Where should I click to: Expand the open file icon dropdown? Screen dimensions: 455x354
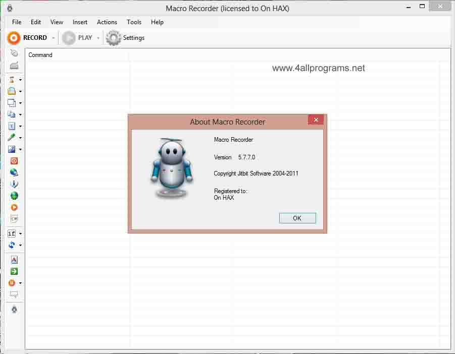point(20,91)
